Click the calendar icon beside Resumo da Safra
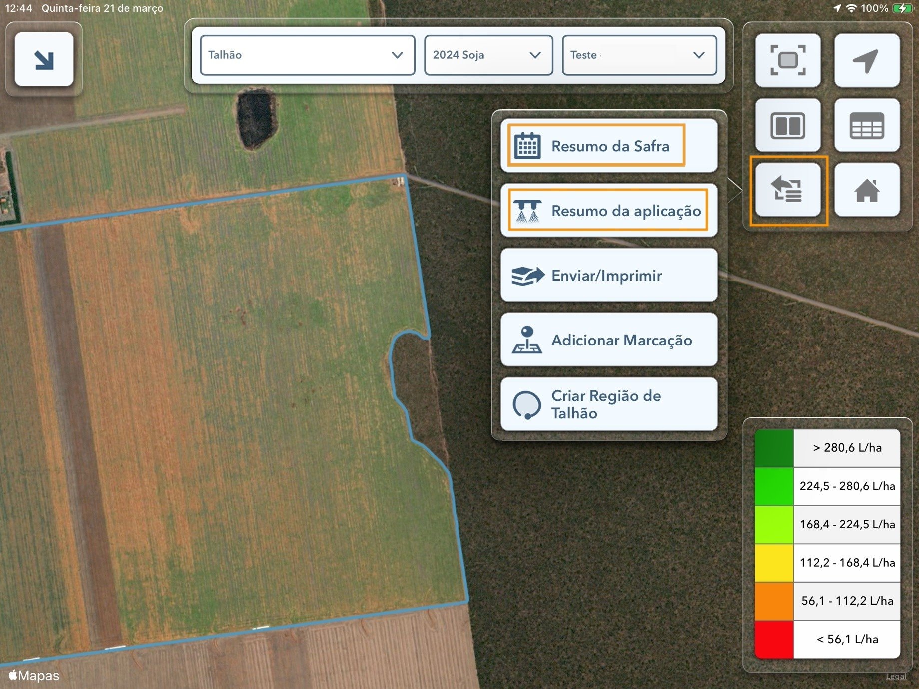919x689 pixels. [x=528, y=145]
